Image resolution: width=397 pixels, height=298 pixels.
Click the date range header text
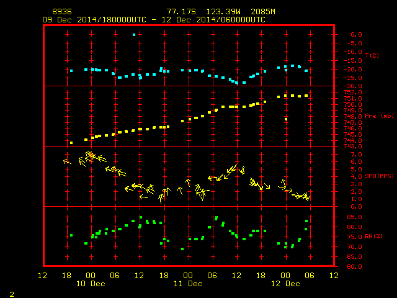point(154,20)
